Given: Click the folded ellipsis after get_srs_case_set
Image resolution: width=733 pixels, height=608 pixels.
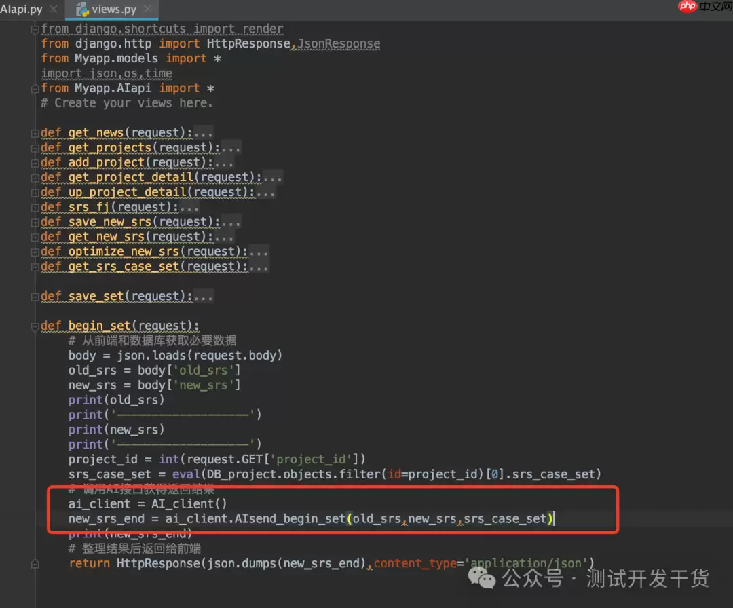Looking at the screenshot, I should tap(259, 267).
